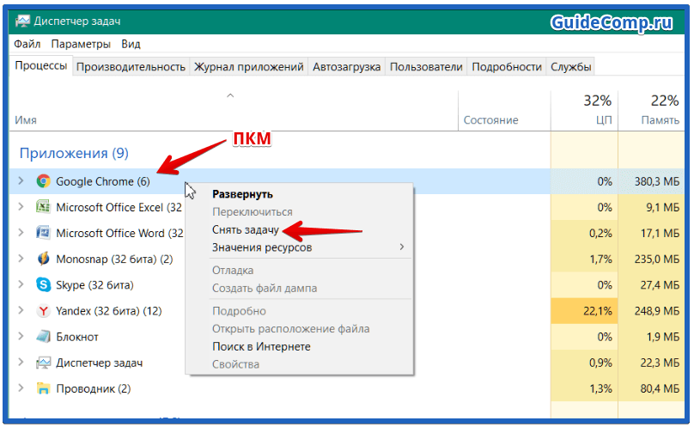Switch to the Процессы tab
This screenshot has width=694, height=427.
tap(40, 66)
